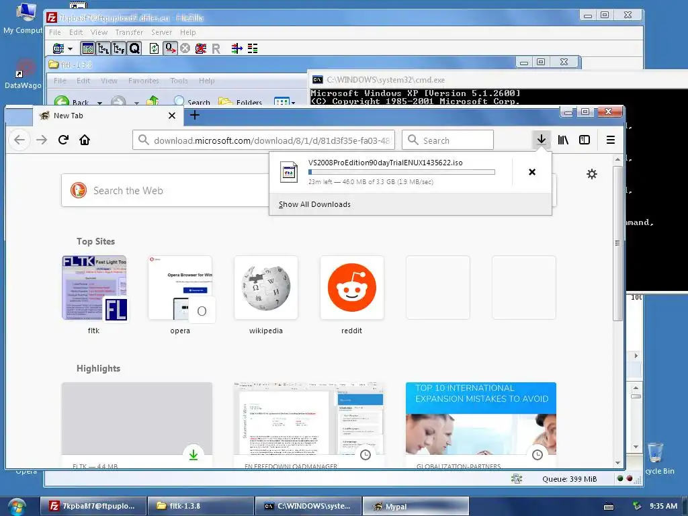Click the browser Search box
The height and width of the screenshot is (516, 688).
click(447, 140)
